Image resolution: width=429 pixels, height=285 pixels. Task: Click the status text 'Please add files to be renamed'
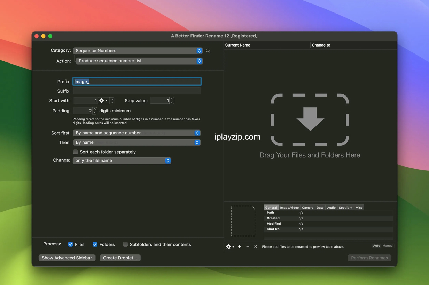click(x=303, y=247)
